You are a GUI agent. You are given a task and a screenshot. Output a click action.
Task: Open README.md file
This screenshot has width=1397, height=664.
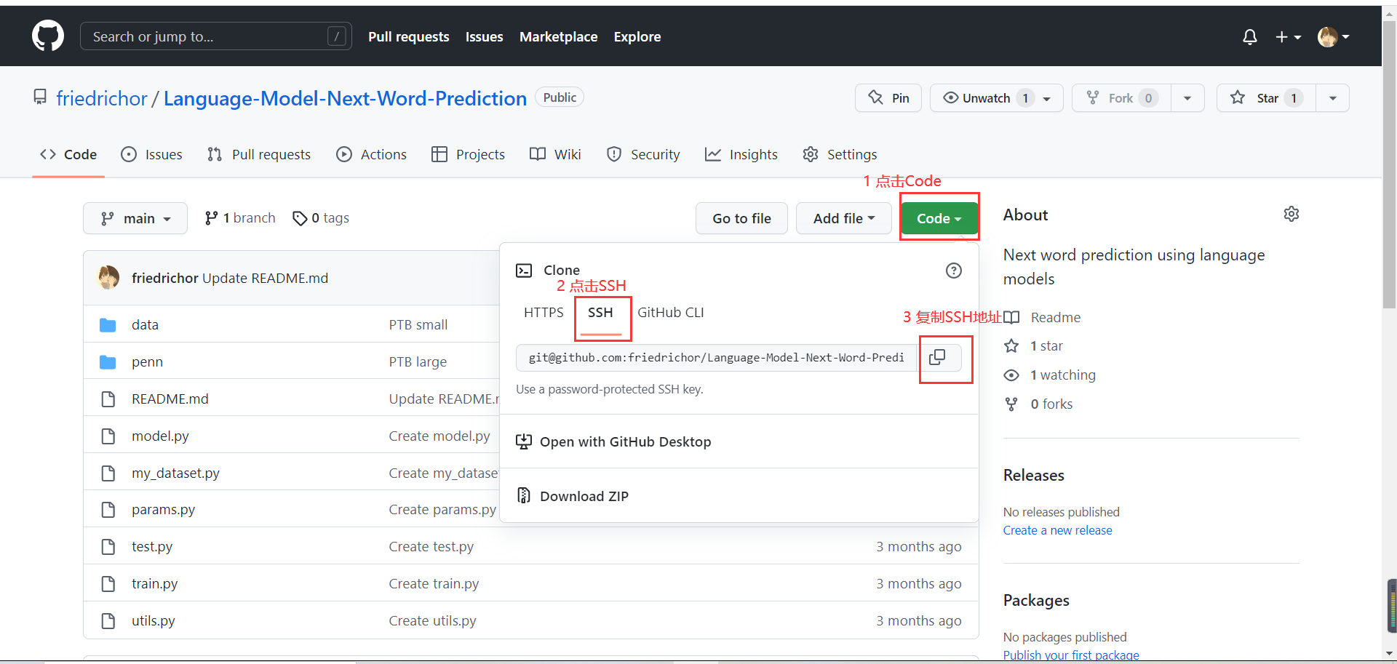click(x=170, y=399)
